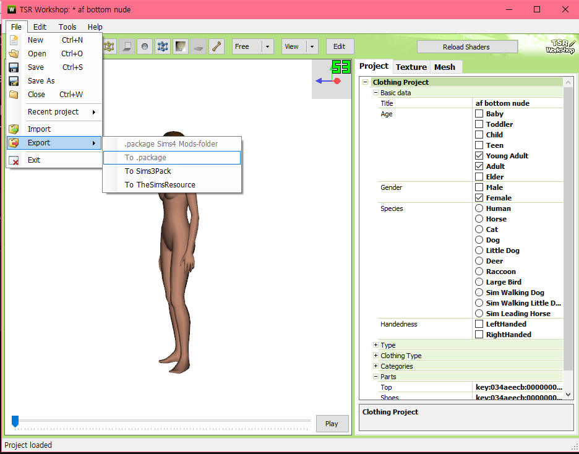Check the Elder age checkbox
The image size is (579, 454).
tap(479, 176)
